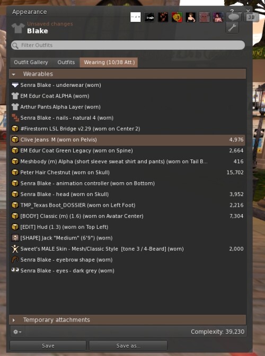The image size is (265, 356).
Task: Click the box icon next to Peter Hair Chestnut
Action: coord(15,172)
